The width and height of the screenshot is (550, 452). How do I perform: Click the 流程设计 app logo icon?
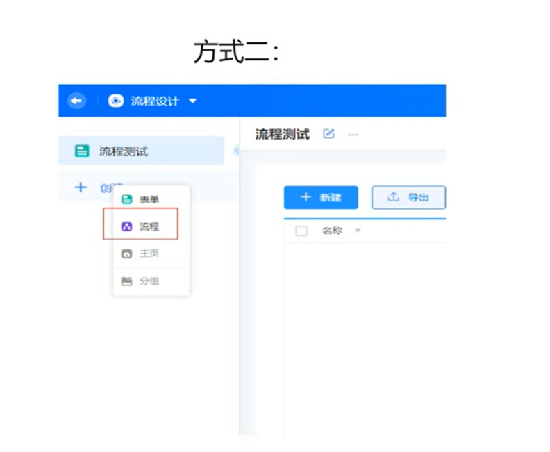[116, 101]
